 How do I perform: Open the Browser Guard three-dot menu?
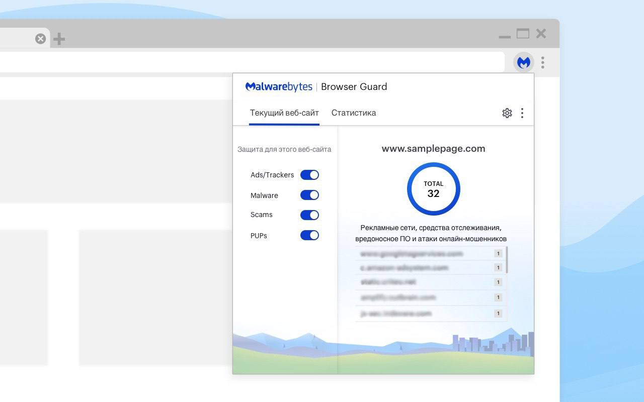[522, 113]
